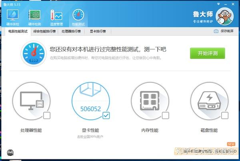Click the 击败全国99%用户 text
Viewport: 240px width, 161px height.
90,137
